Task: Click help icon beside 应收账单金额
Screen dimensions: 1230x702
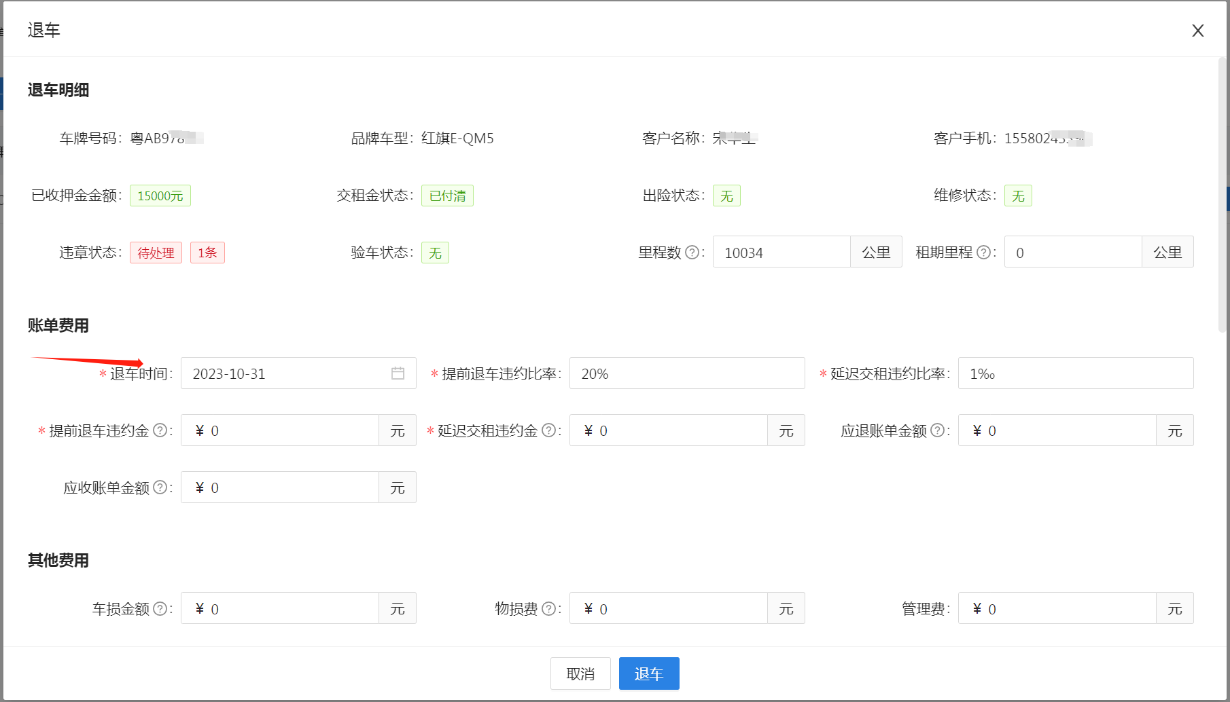Action: coord(160,487)
